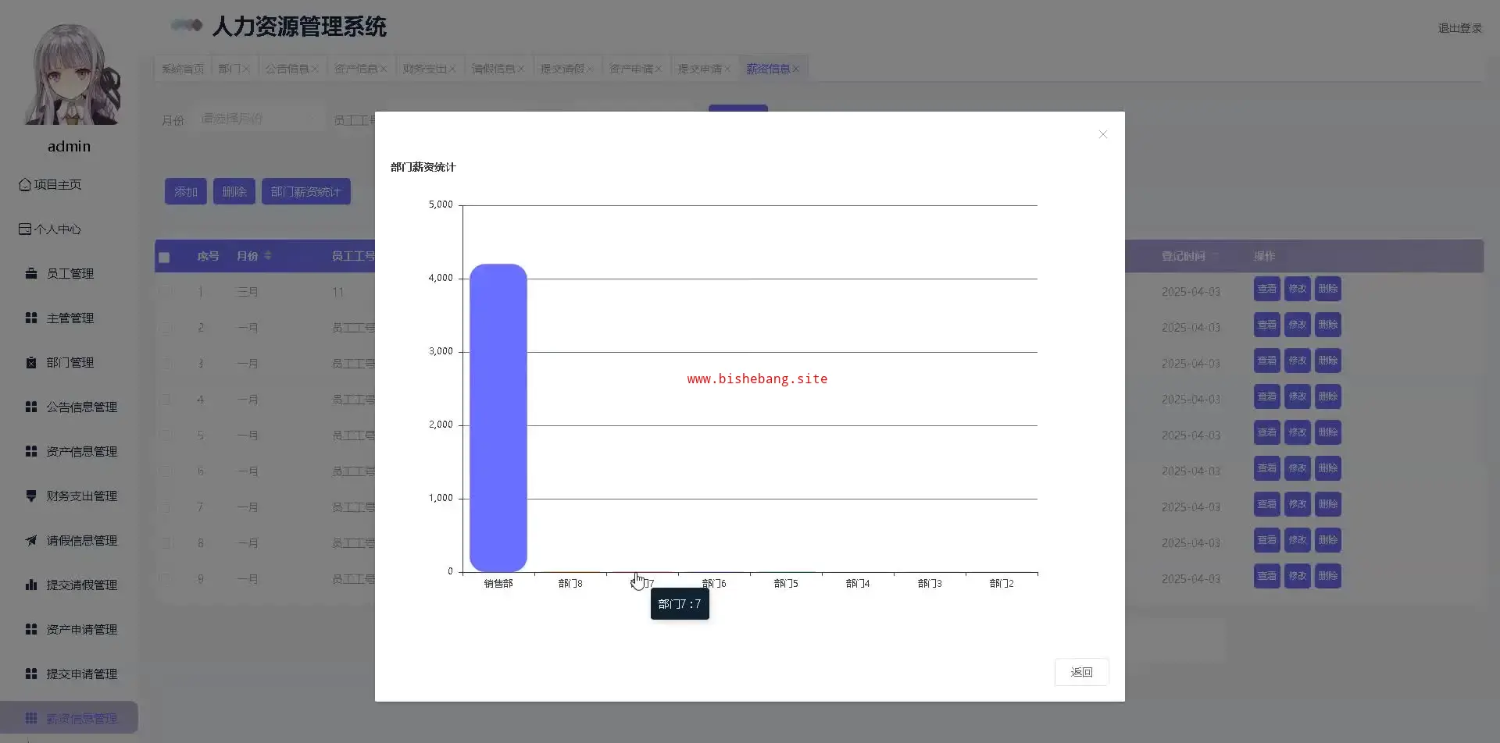Click the 删除 button in table row 1
The width and height of the screenshot is (1500, 743).
pos(1328,289)
